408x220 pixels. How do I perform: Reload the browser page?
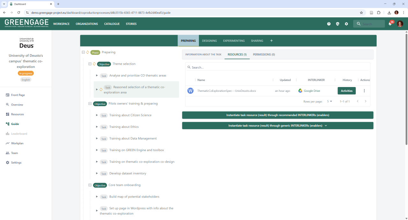(x=19, y=13)
